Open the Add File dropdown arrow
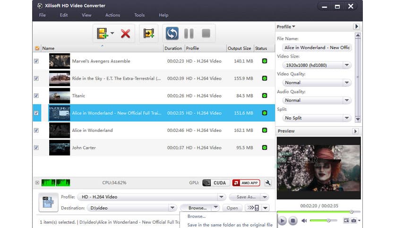 [x=112, y=33]
